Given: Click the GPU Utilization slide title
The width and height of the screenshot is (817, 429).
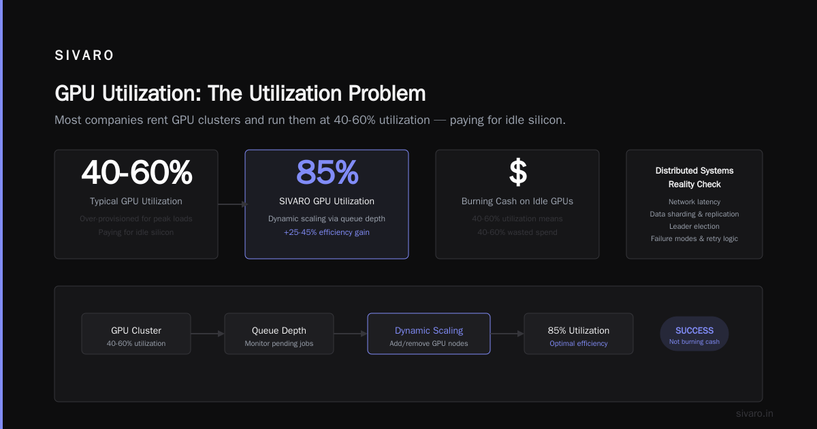Looking at the screenshot, I should click(240, 93).
